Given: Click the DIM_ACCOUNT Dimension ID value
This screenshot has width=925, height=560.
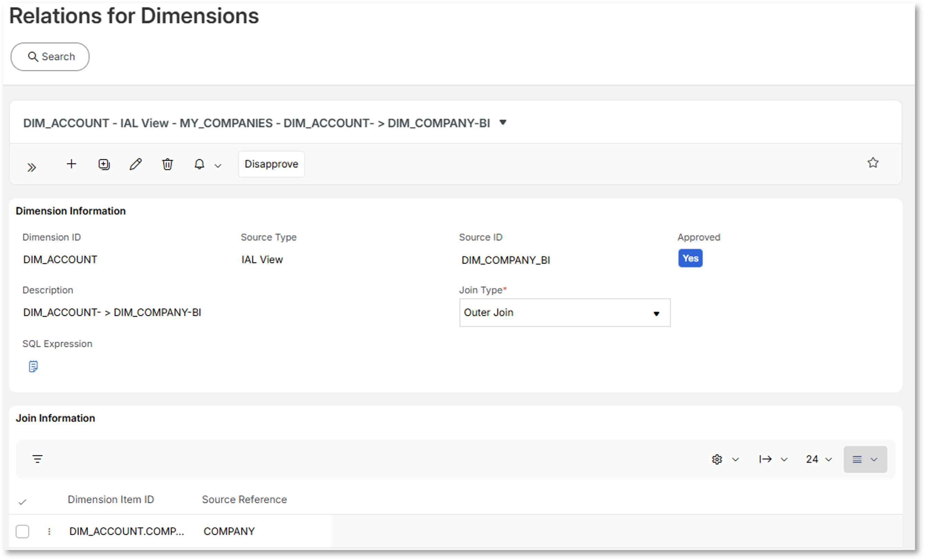Looking at the screenshot, I should pos(60,260).
